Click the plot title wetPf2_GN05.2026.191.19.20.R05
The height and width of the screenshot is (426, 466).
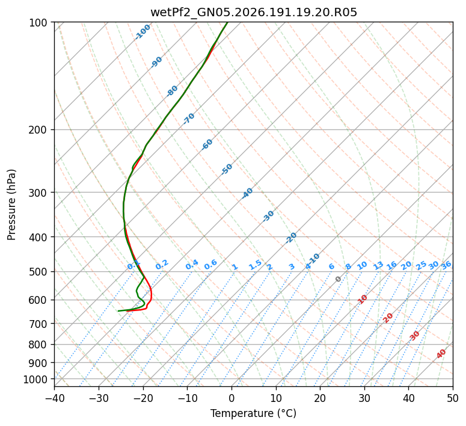254,13
